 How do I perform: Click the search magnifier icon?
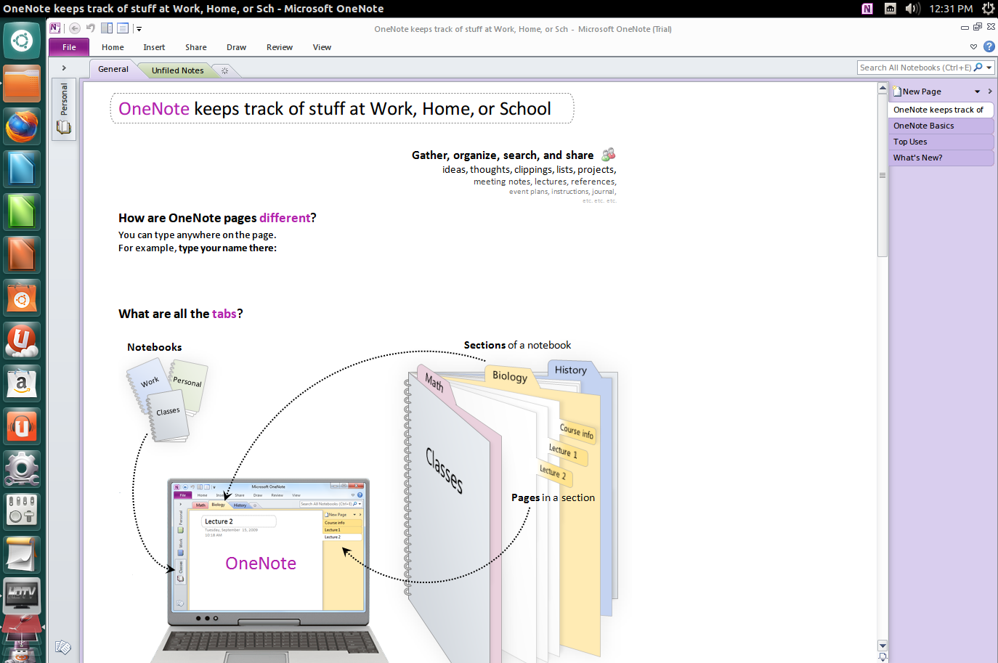pyautogui.click(x=978, y=68)
